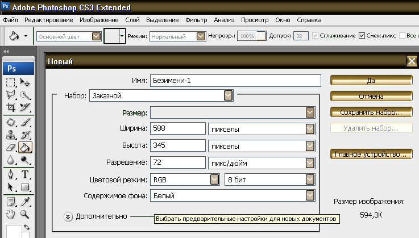419x238 pixels.
Task: Open the Режим blending mode dropdown
Action: (x=201, y=36)
